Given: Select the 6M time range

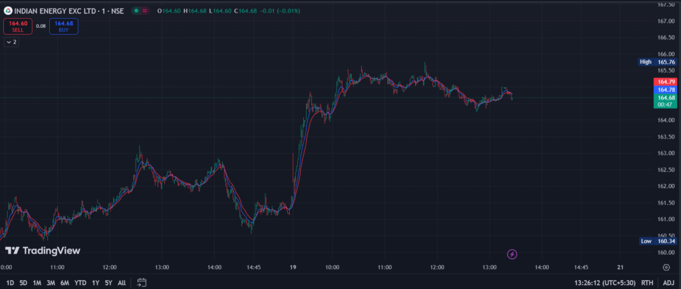Looking at the screenshot, I should pyautogui.click(x=65, y=283).
